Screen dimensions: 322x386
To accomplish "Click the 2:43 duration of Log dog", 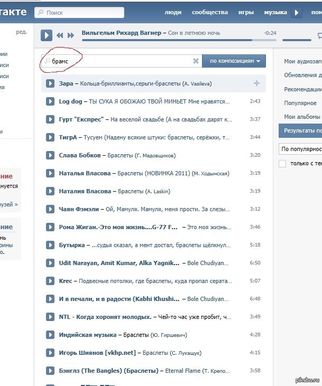I will point(255,101).
